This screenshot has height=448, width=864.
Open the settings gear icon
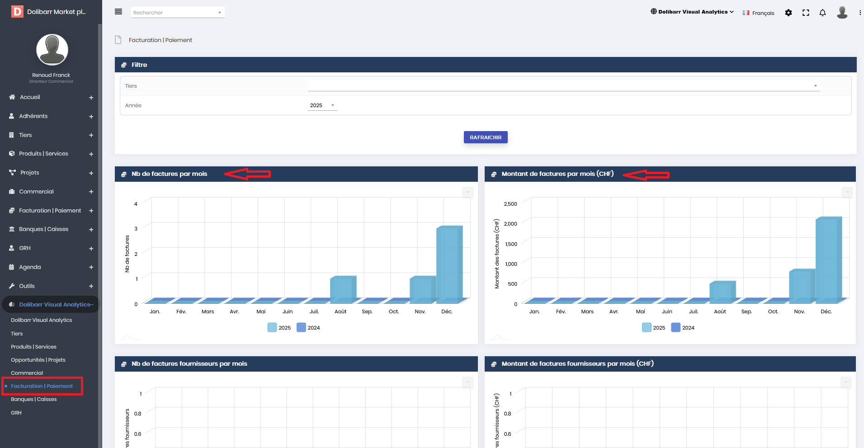pos(788,13)
